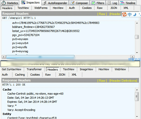Open the request TextView tab
The height and width of the screenshot is (119, 141).
click(23, 8)
